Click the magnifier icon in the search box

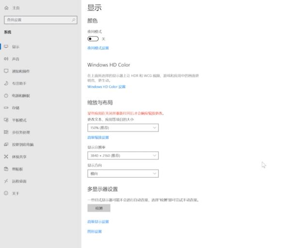click(x=73, y=20)
